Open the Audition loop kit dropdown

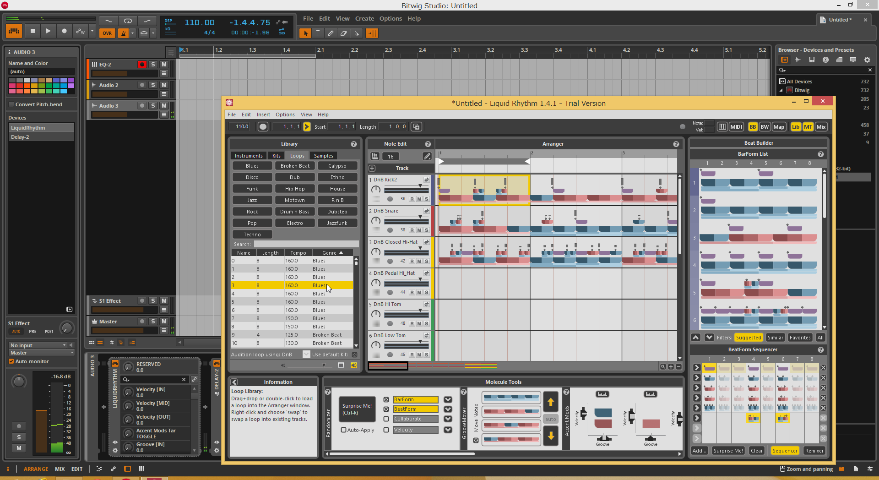tap(306, 355)
